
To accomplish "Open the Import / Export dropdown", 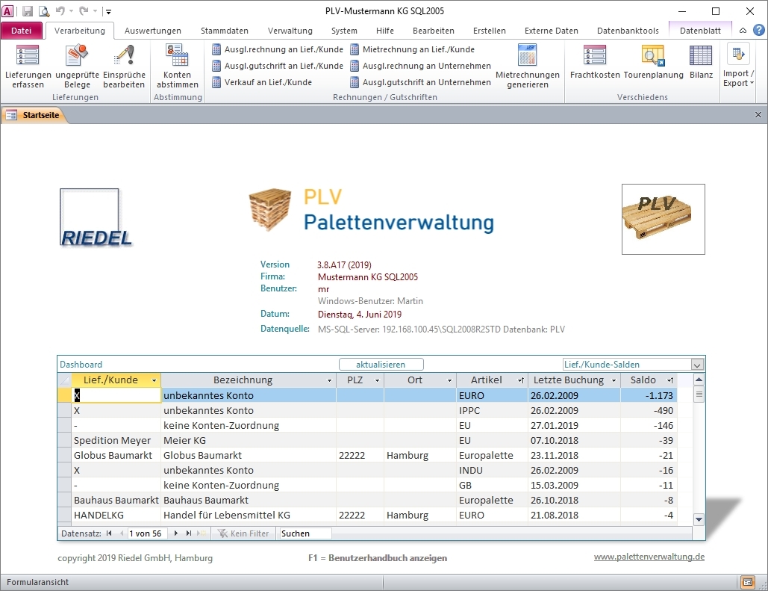I will coord(738,66).
